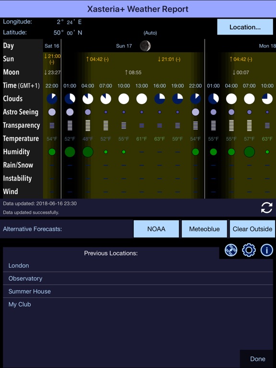
Task: Tap the 'Data updated: 2018-06-16 23:30' text
Action: click(40, 204)
